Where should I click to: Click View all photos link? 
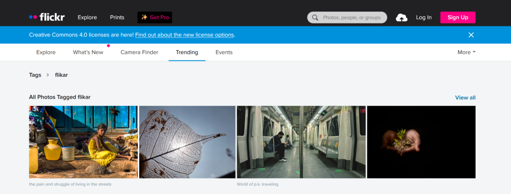click(465, 98)
